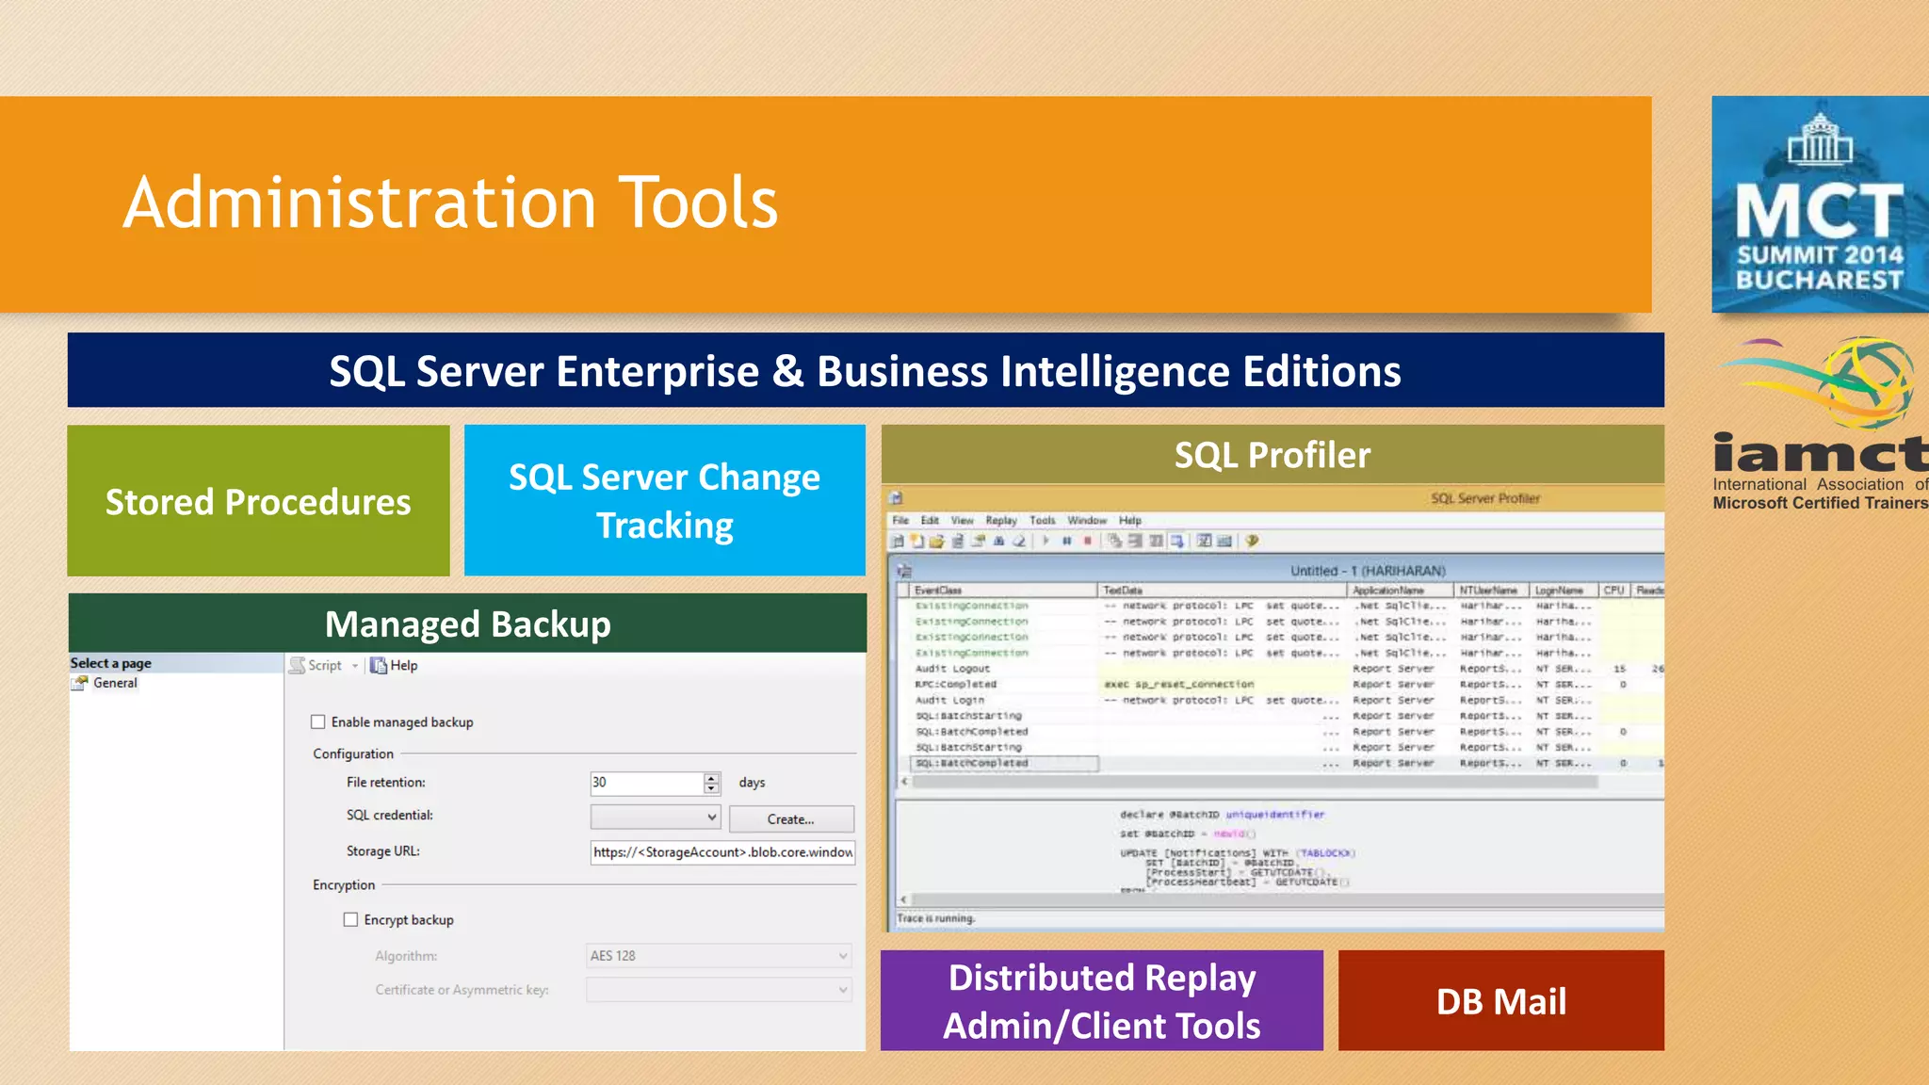Click the Untitled - 1 trace window icon
Viewport: 1929px width, 1085px height.
click(x=904, y=571)
